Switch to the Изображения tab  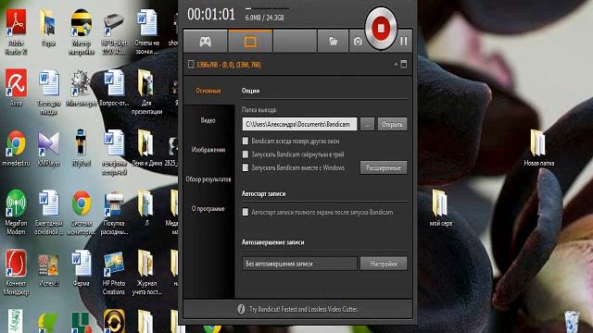coord(208,150)
